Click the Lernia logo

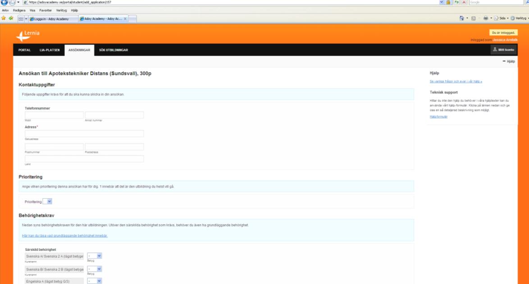point(27,35)
